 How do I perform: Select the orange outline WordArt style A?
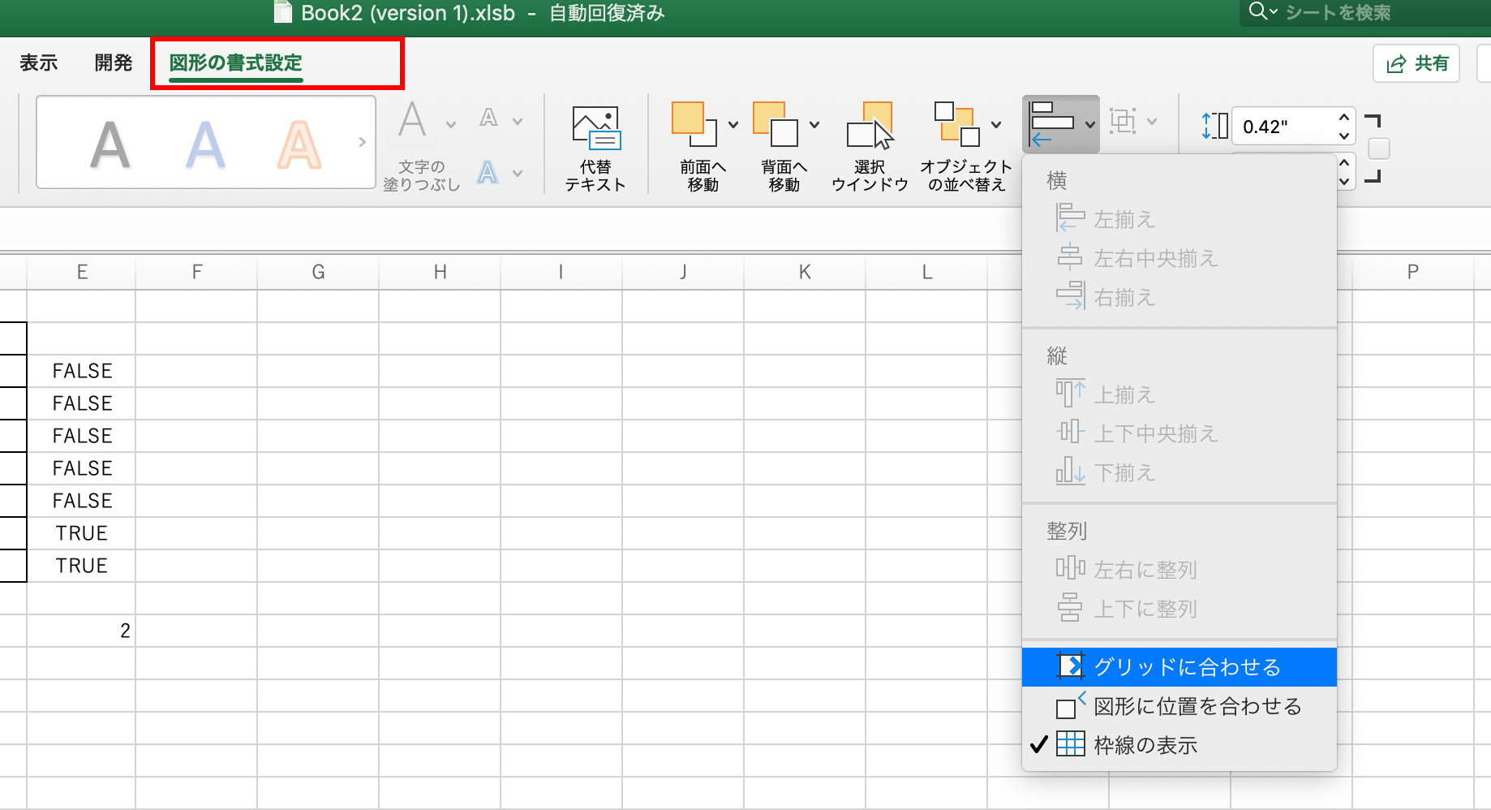[x=299, y=145]
